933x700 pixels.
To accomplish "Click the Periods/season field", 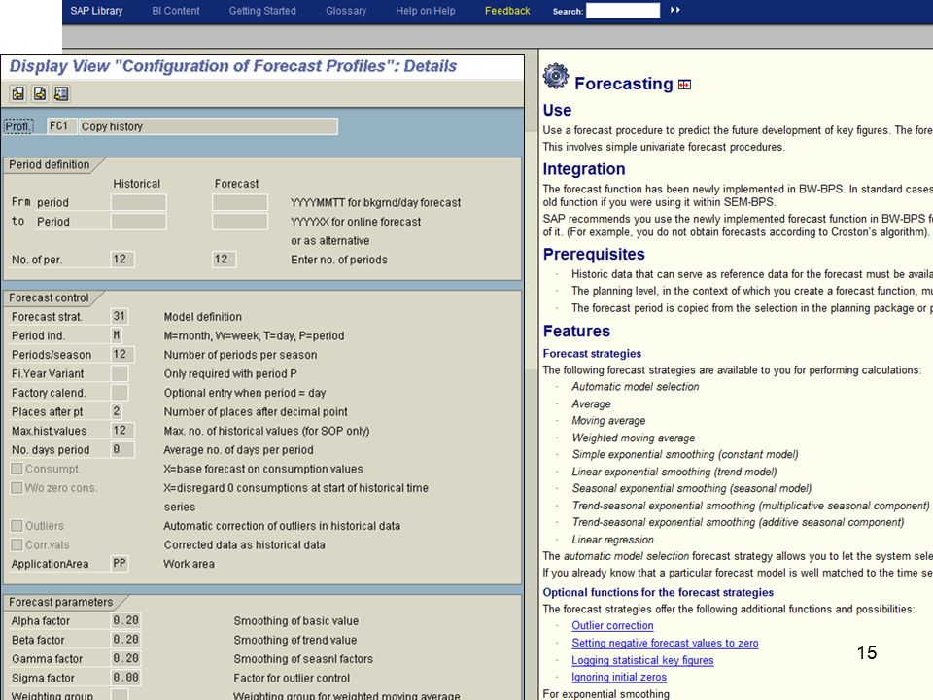I will point(122,355).
